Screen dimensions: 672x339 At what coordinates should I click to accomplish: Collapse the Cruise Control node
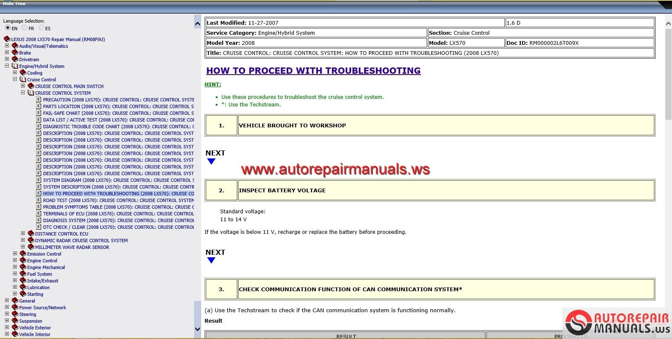[x=15, y=79]
